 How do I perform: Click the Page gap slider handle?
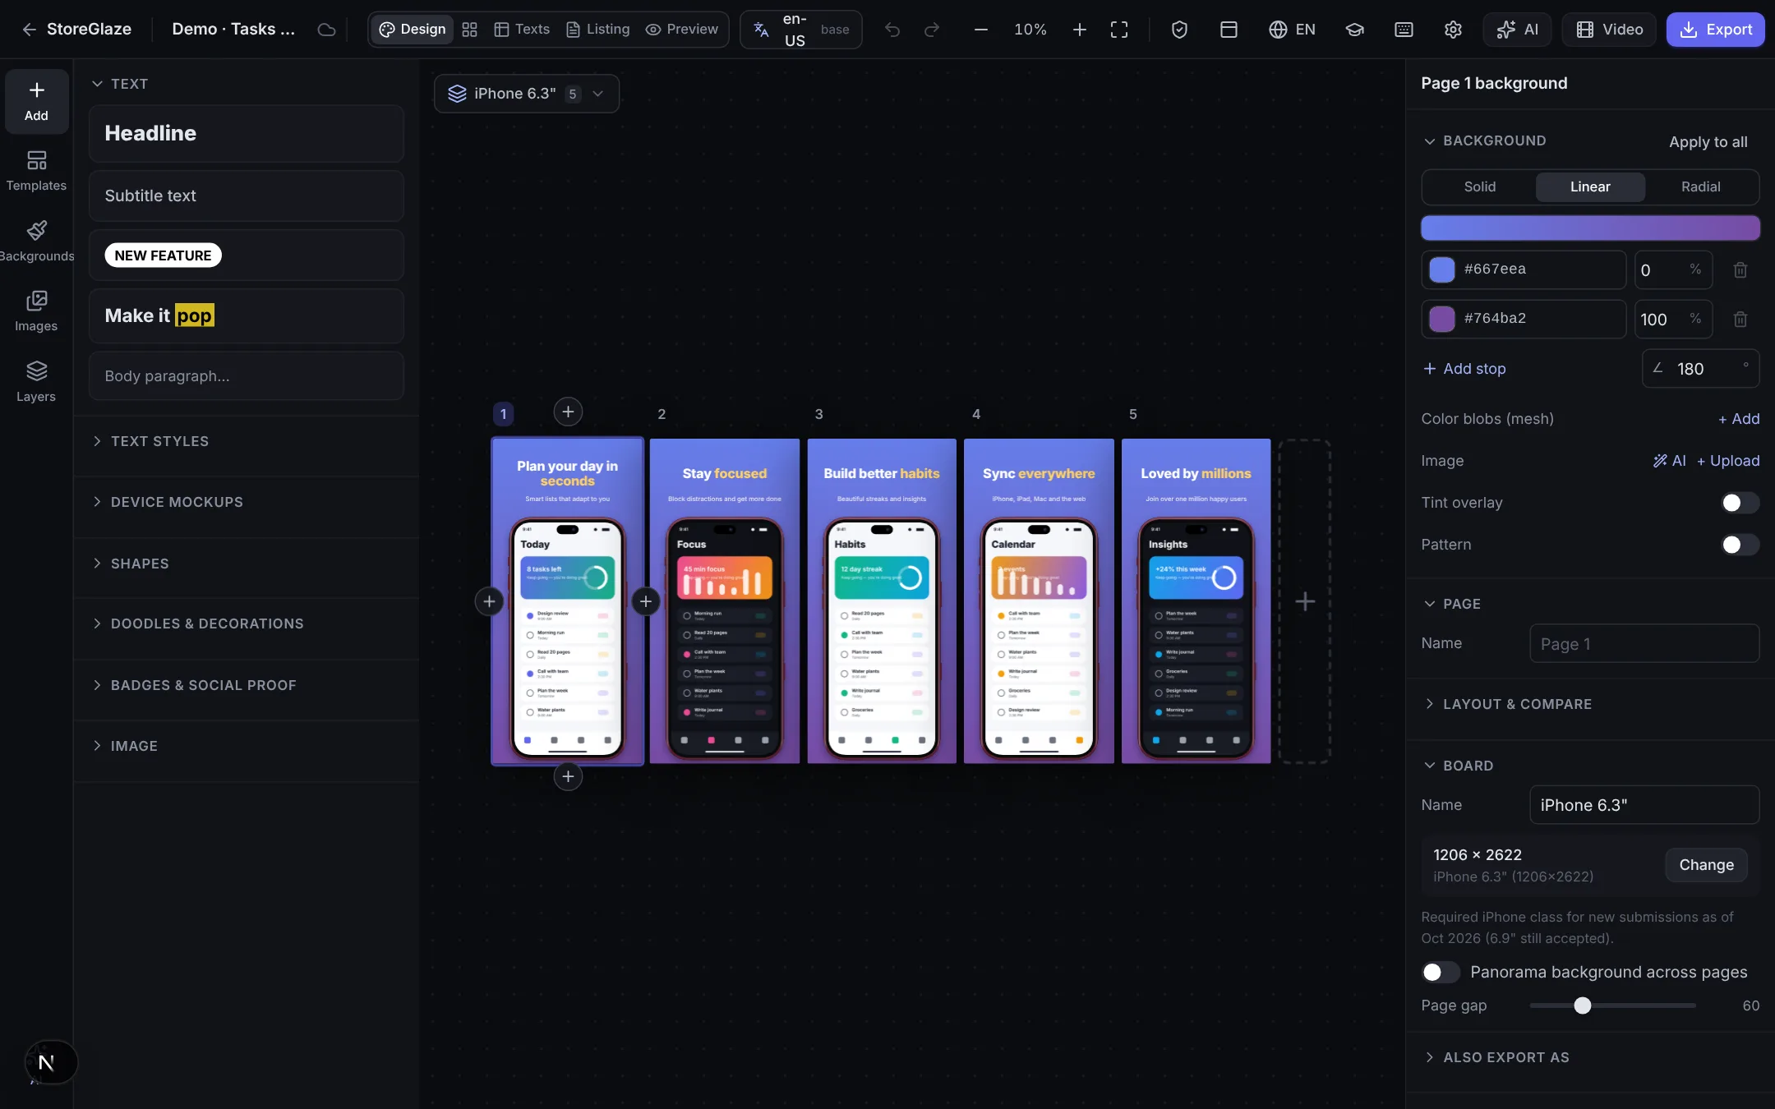(x=1582, y=1005)
